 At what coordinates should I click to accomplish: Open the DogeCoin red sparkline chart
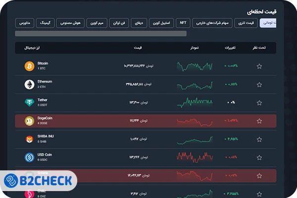click(x=195, y=122)
